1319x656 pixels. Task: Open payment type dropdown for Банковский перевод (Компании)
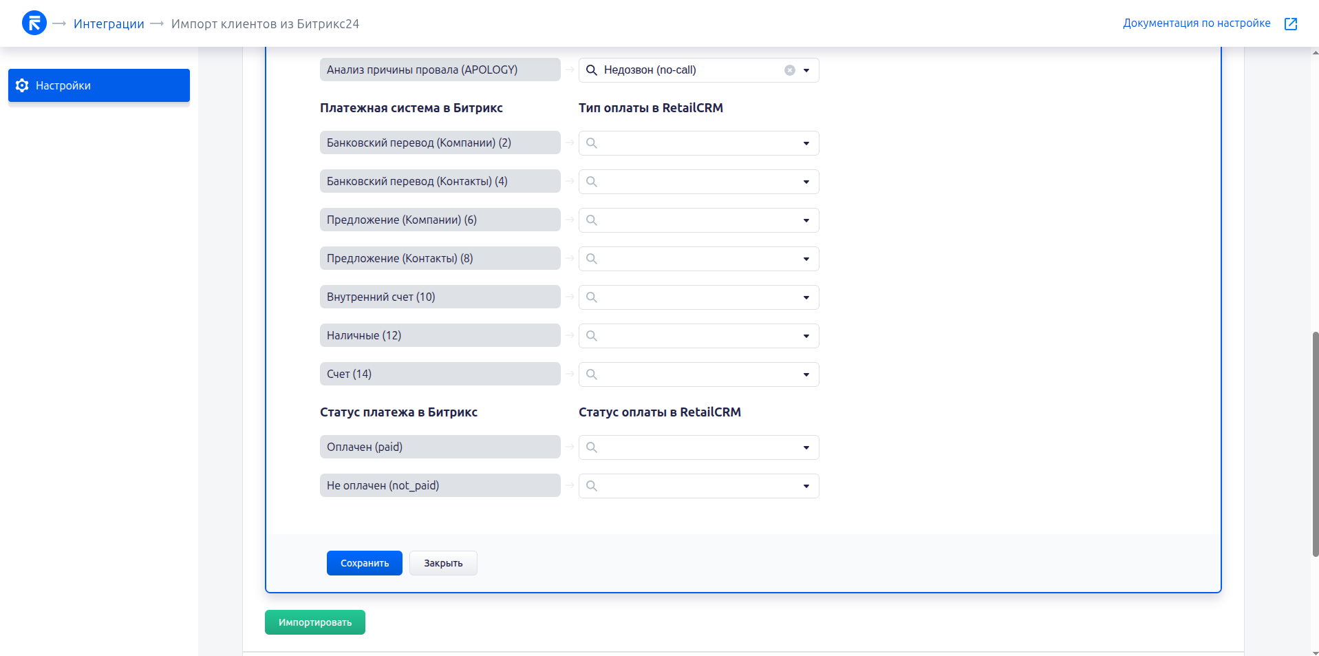coord(806,143)
